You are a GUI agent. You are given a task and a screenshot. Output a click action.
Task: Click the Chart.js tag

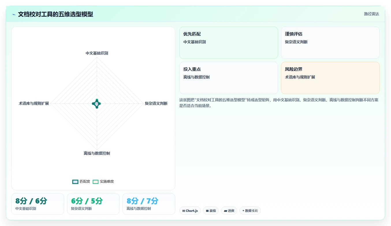190,211
